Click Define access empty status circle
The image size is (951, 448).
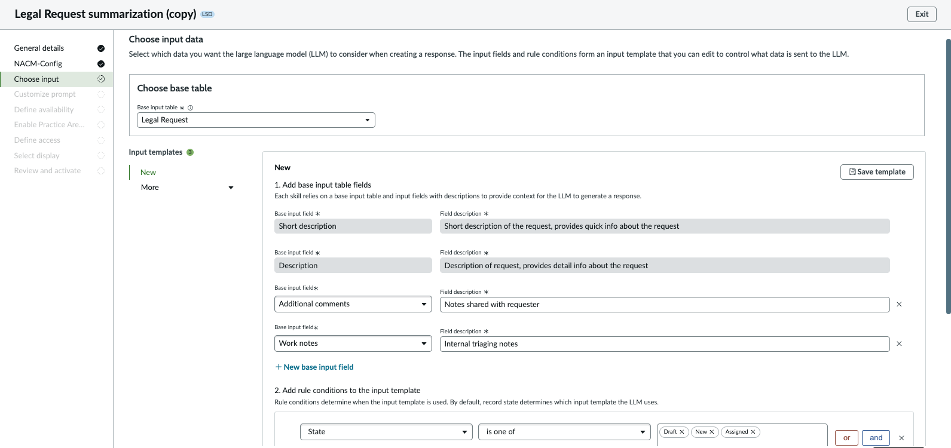[x=101, y=140]
